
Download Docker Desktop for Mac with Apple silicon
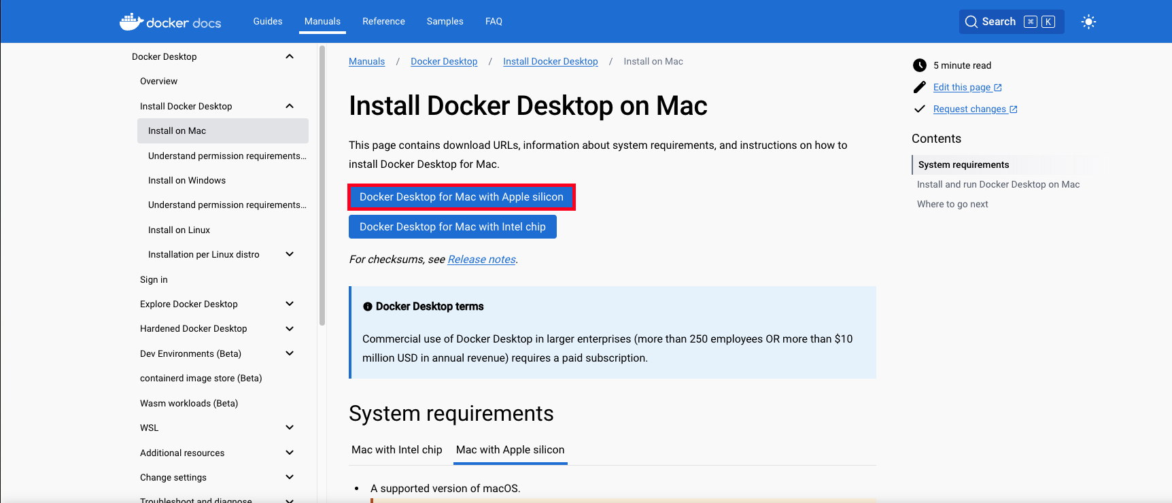pos(462,197)
